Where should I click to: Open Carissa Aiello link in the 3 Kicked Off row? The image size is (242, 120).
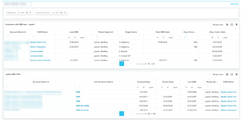click(x=37, y=56)
